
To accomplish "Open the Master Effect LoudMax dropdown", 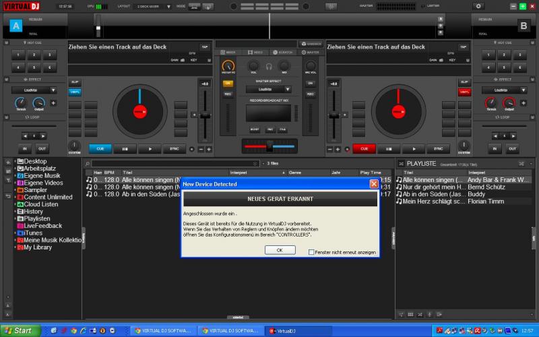I will click(269, 89).
